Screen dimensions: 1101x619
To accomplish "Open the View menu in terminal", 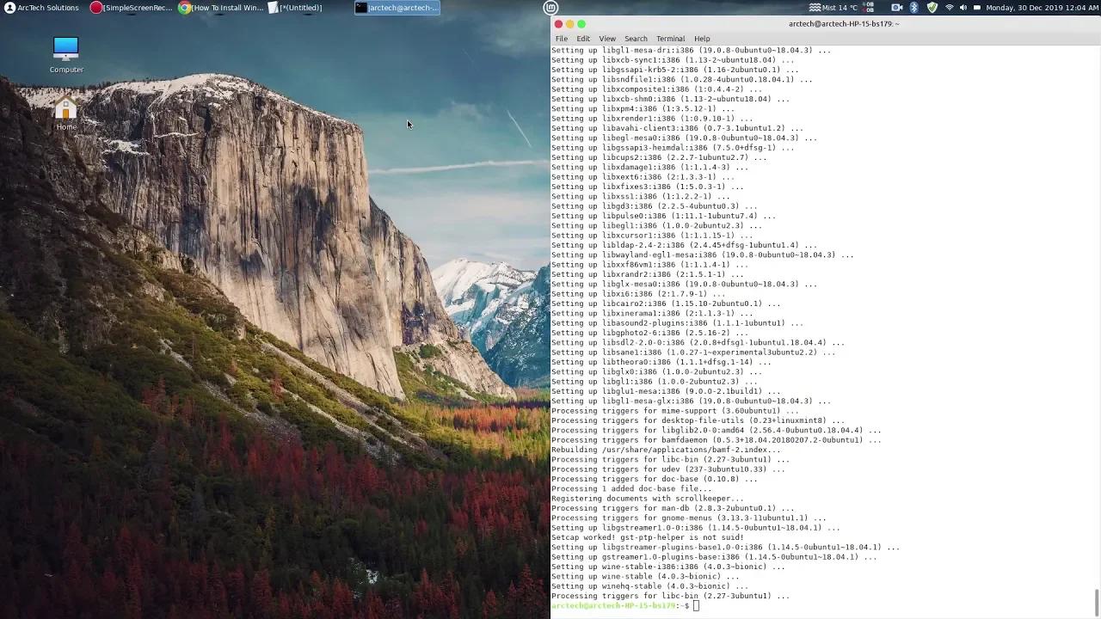I will [x=607, y=39].
